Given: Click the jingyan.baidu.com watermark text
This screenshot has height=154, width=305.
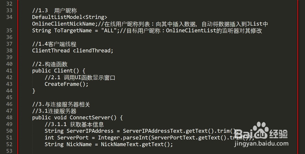Looking at the screenshot, I should coord(261,144).
